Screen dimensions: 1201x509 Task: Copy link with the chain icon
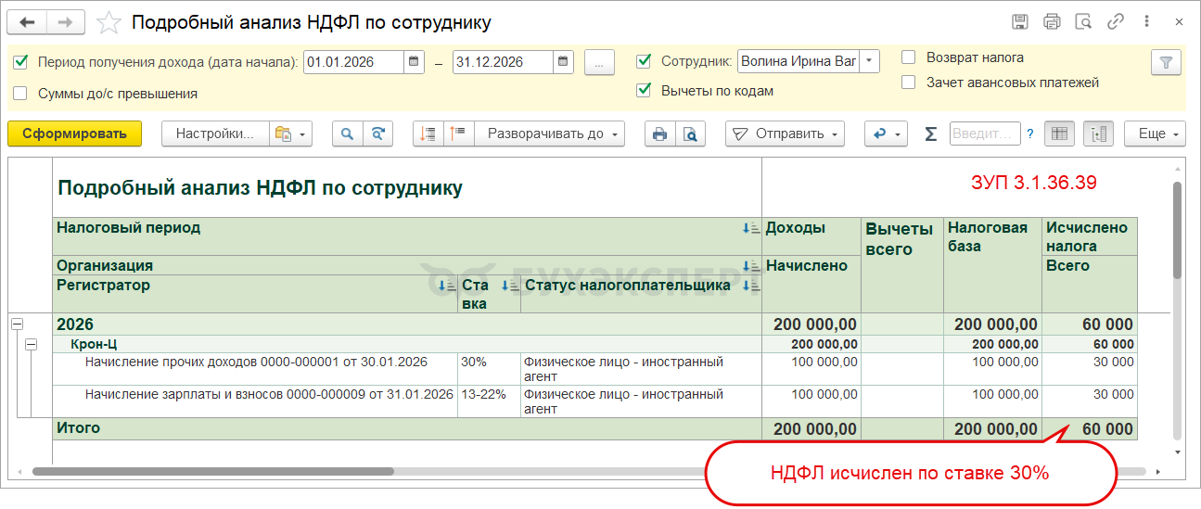click(1116, 22)
